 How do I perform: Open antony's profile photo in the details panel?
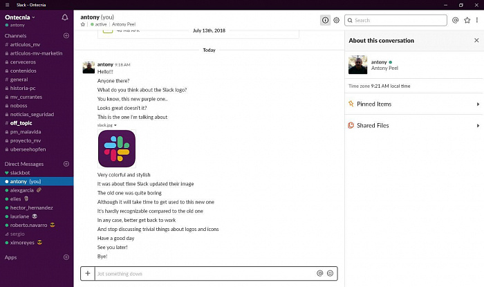[357, 65]
